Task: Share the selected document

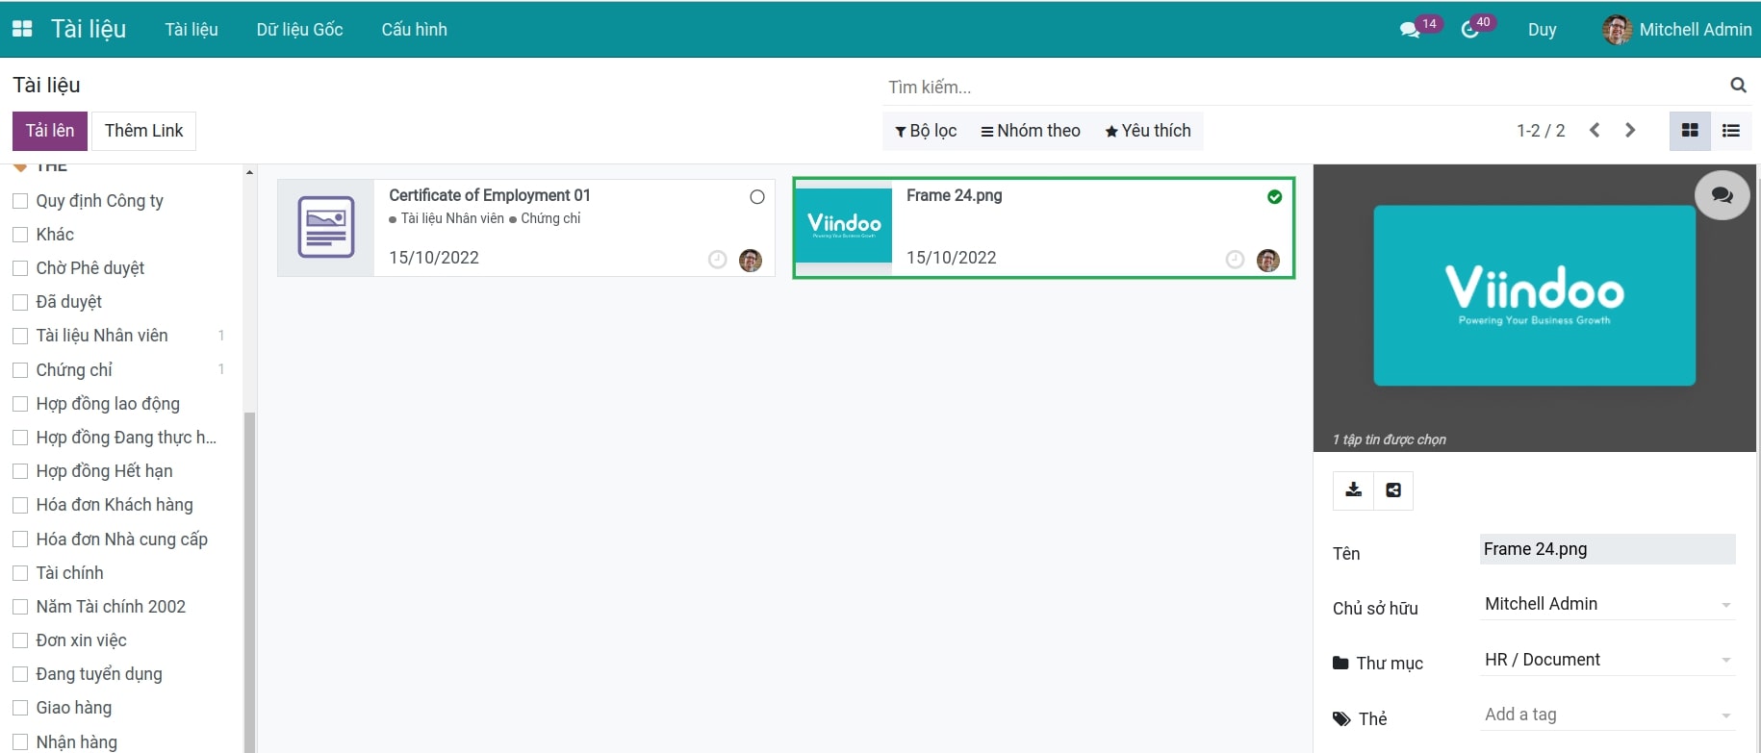Action: [1393, 489]
